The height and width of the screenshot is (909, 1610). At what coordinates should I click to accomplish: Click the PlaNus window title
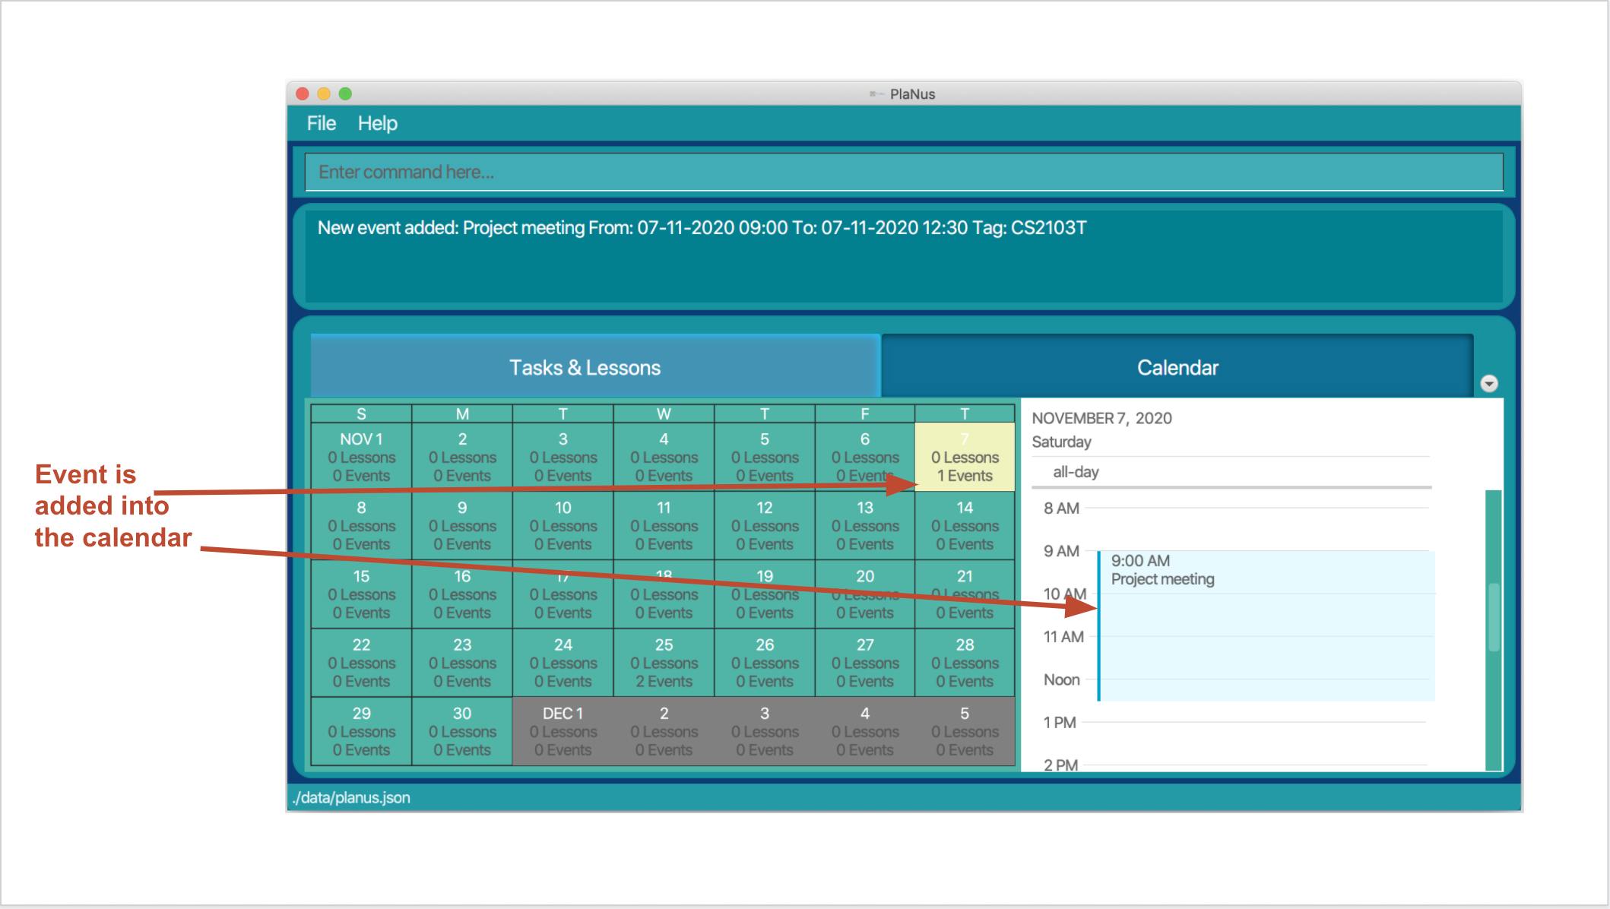click(912, 93)
